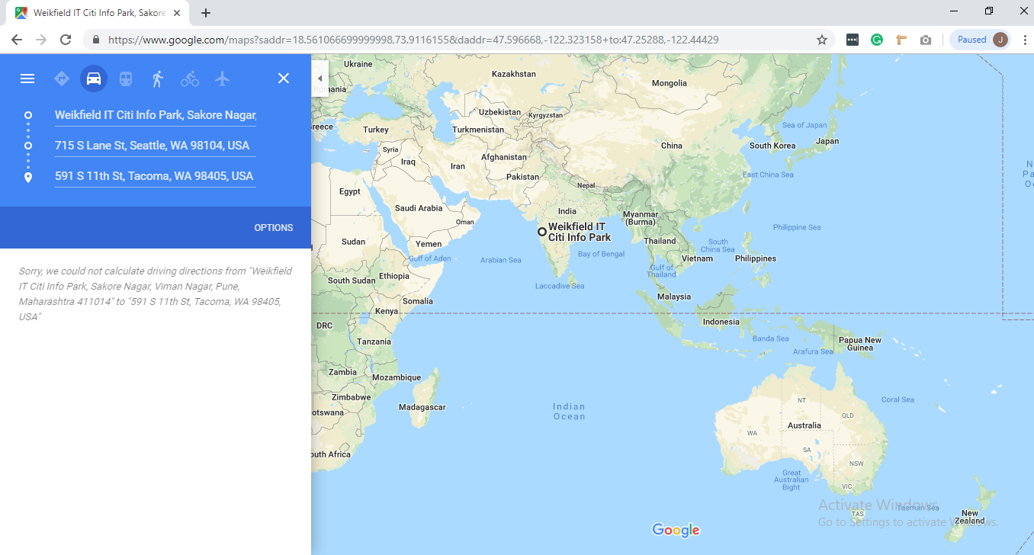The image size is (1034, 555).
Task: Click the Kazakhstan map label
Action: (514, 74)
